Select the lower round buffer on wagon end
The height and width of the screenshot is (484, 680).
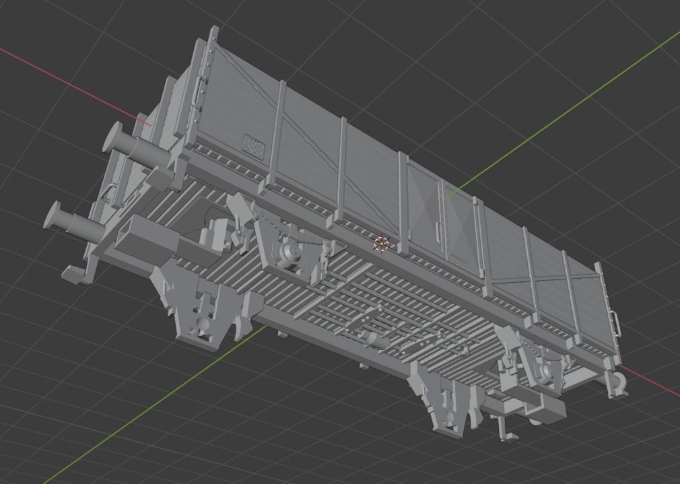(x=76, y=221)
